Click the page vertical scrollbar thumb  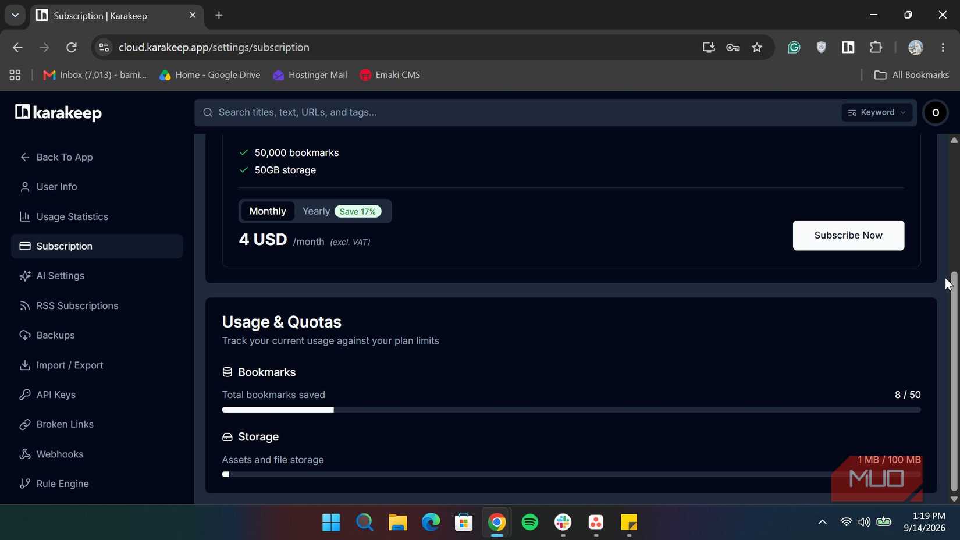tap(954, 381)
